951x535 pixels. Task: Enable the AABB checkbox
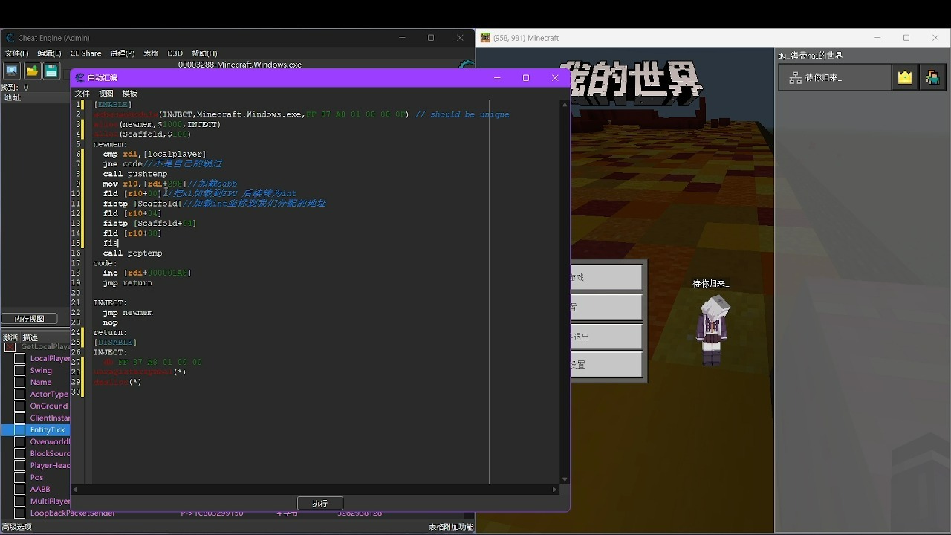[20, 490]
